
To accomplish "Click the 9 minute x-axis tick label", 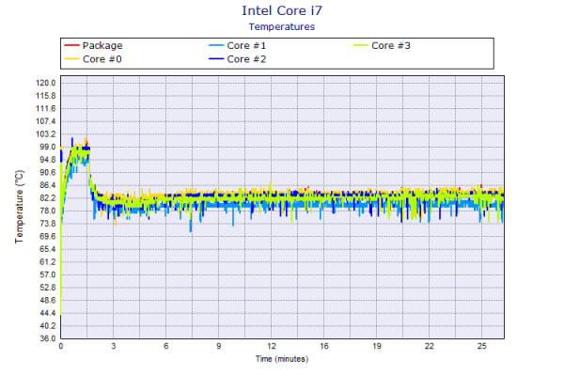I will (x=219, y=346).
